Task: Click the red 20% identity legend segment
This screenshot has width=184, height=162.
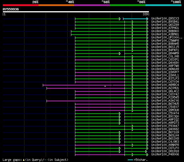Action: [x=21, y=5]
